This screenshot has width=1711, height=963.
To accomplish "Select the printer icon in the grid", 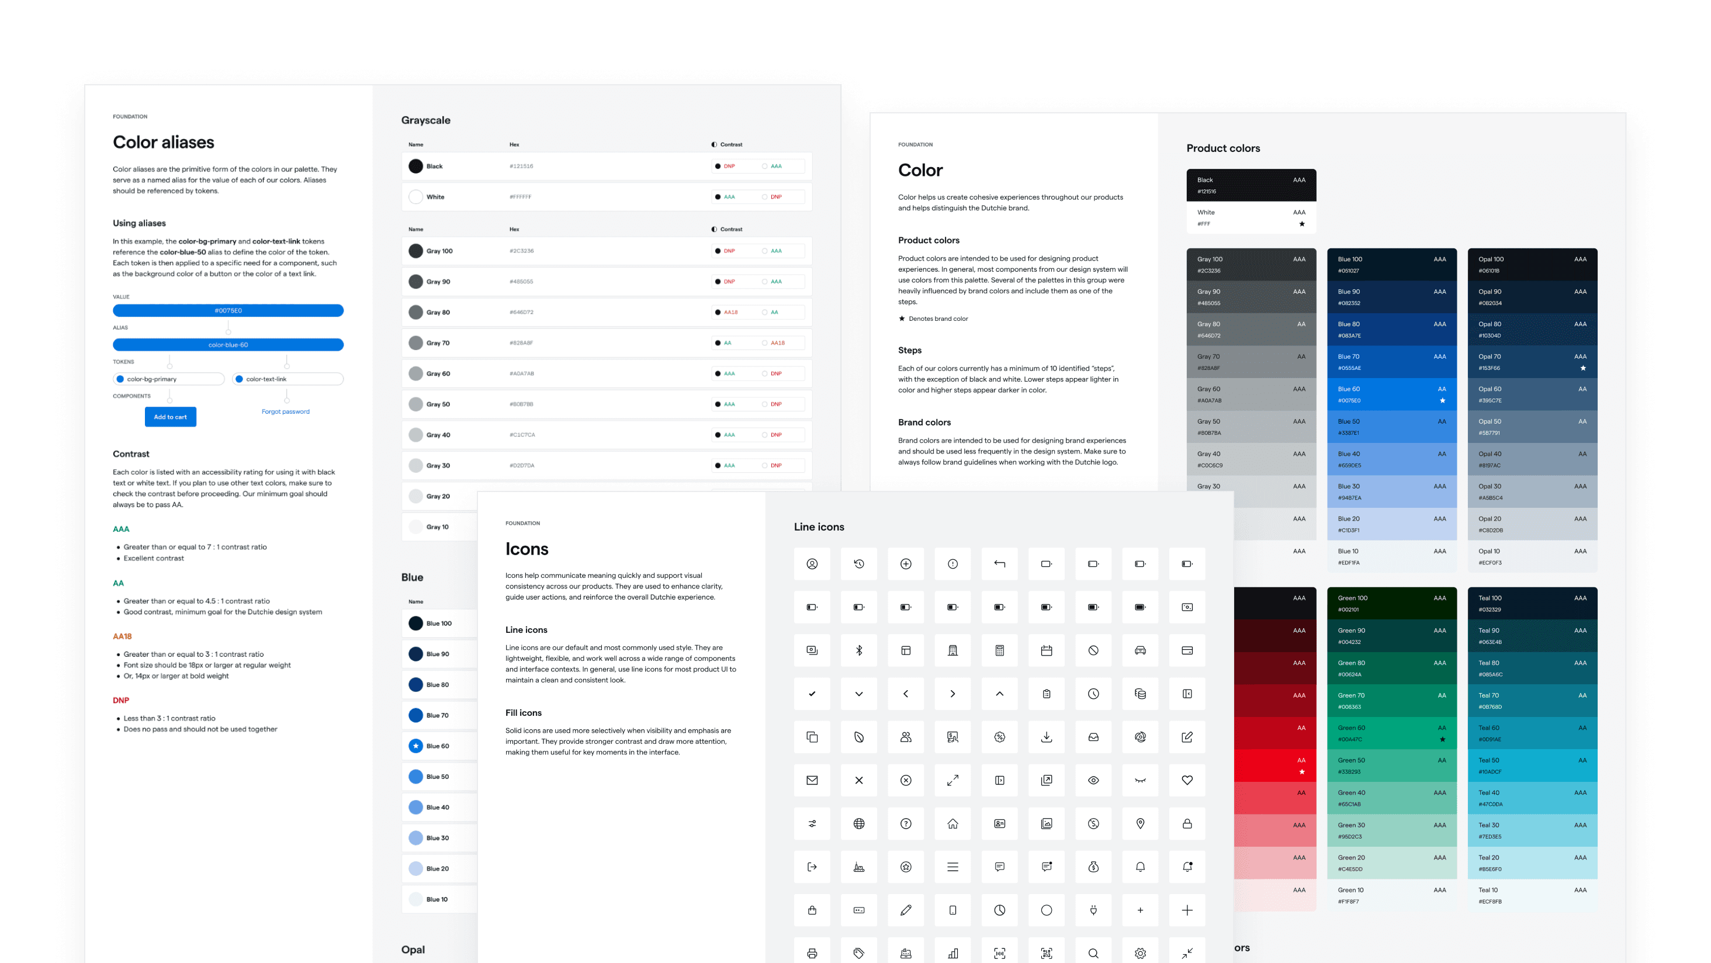I will click(812, 951).
